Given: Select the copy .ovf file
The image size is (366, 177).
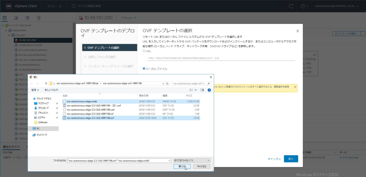Looking at the screenshot, I should 131,105.
